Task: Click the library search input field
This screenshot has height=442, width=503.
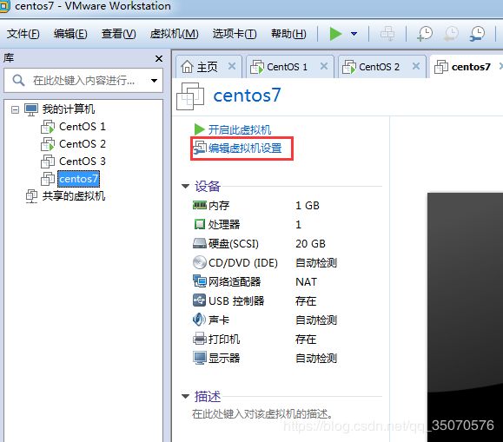Action: (83, 80)
